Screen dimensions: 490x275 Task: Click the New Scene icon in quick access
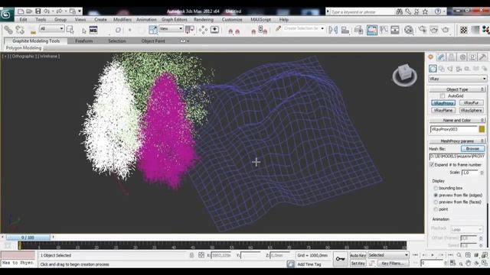coord(21,11)
